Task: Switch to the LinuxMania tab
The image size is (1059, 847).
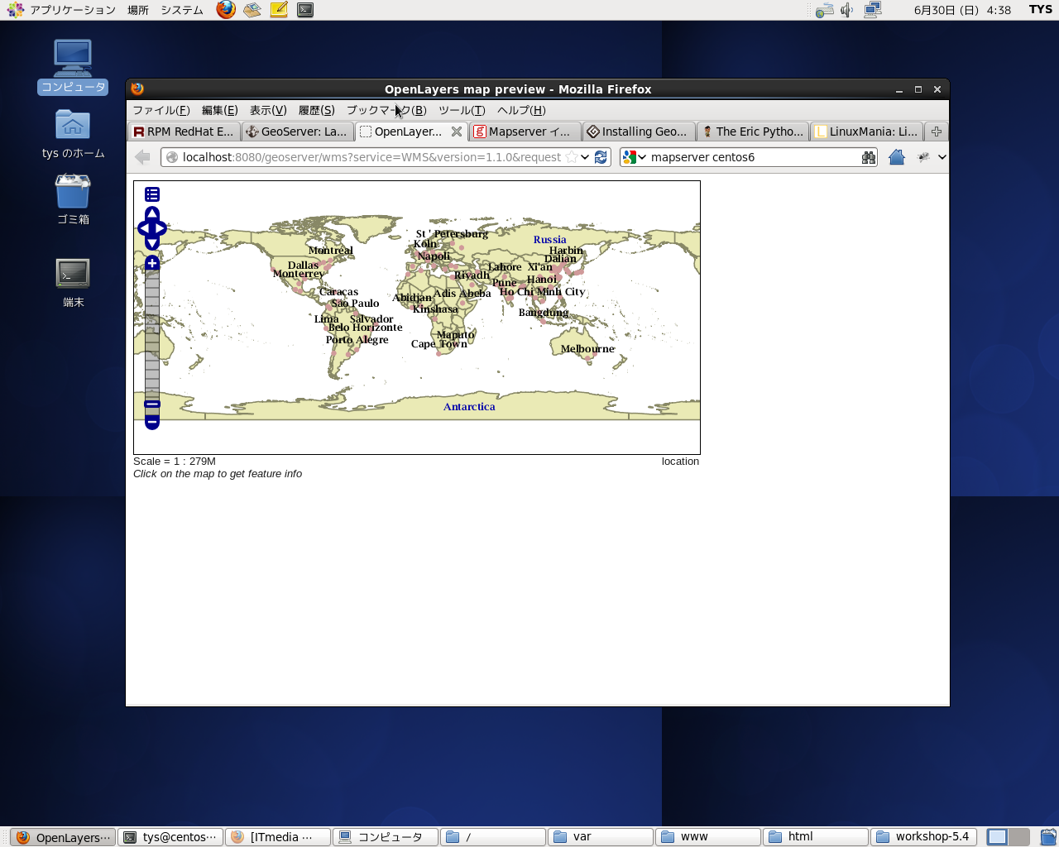Action: point(865,132)
